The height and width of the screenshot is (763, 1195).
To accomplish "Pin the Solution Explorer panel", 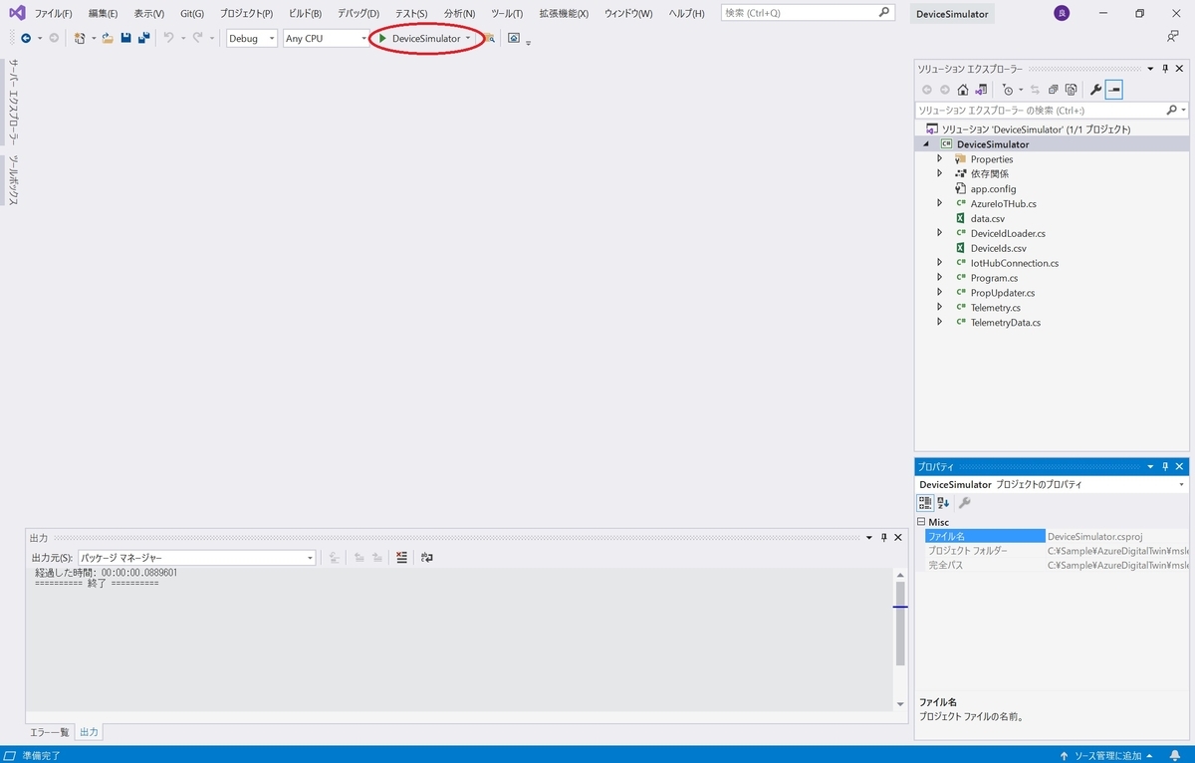I will coord(1164,69).
